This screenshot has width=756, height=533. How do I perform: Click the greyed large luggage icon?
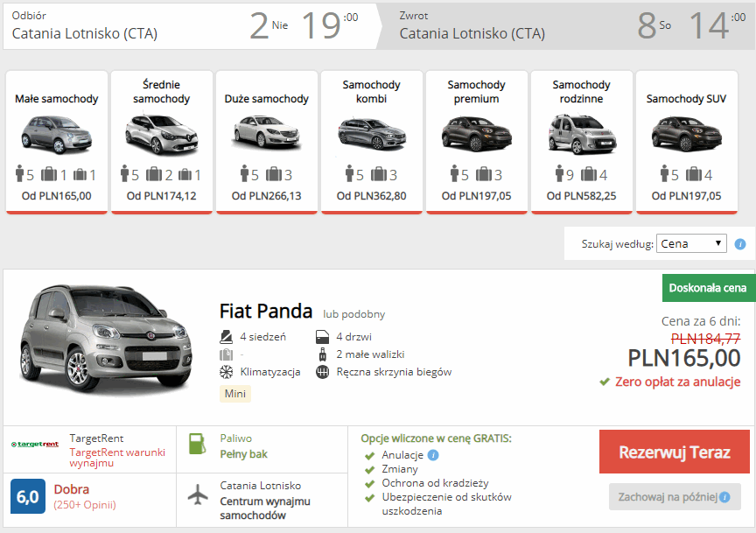pos(226,354)
